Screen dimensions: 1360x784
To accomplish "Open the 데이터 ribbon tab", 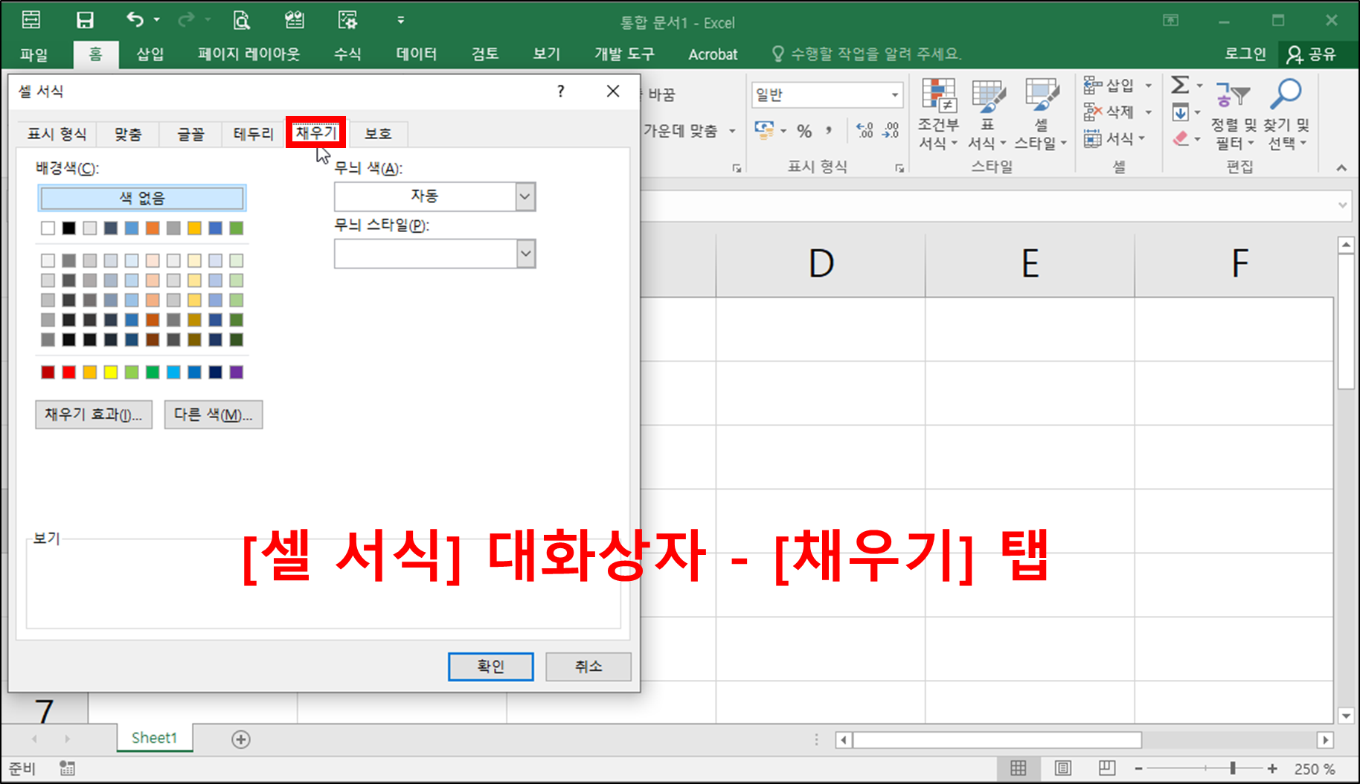I will [415, 54].
